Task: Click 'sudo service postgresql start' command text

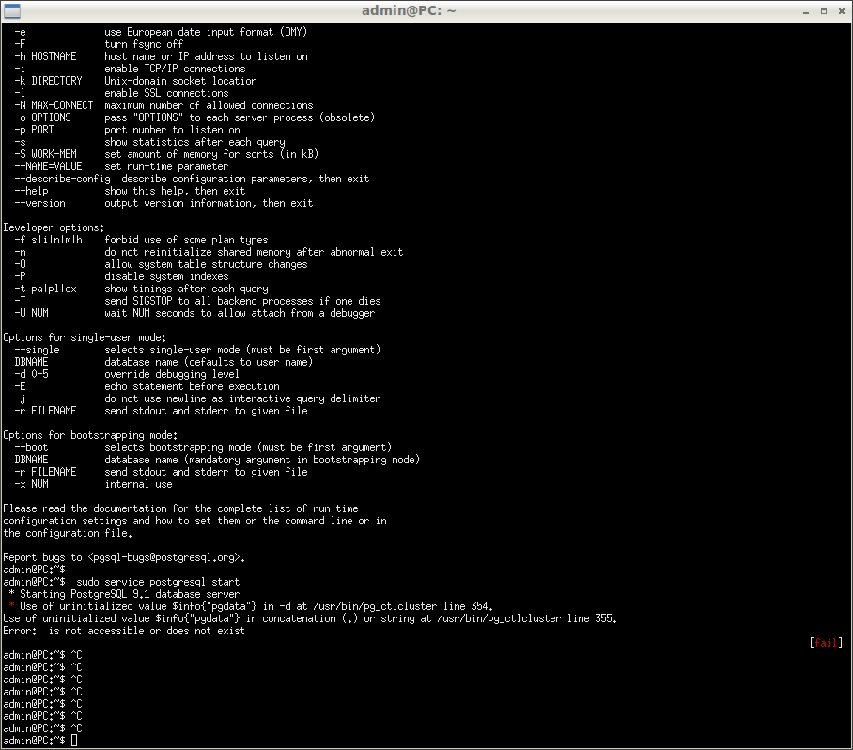Action: 158,582
